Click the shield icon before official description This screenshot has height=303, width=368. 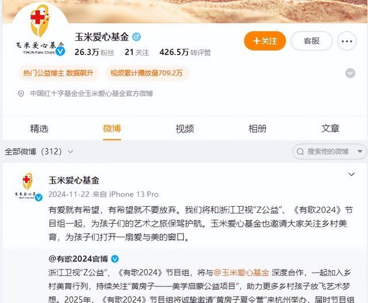[21, 94]
